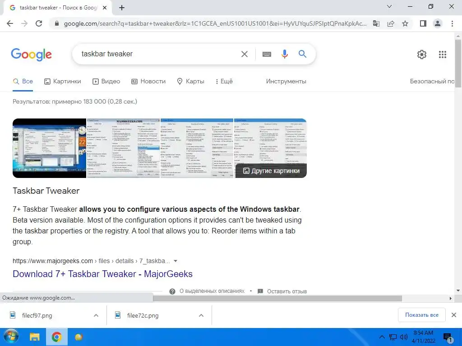Open the on-screen keyboard input tool
462x346 pixels.
(267, 54)
